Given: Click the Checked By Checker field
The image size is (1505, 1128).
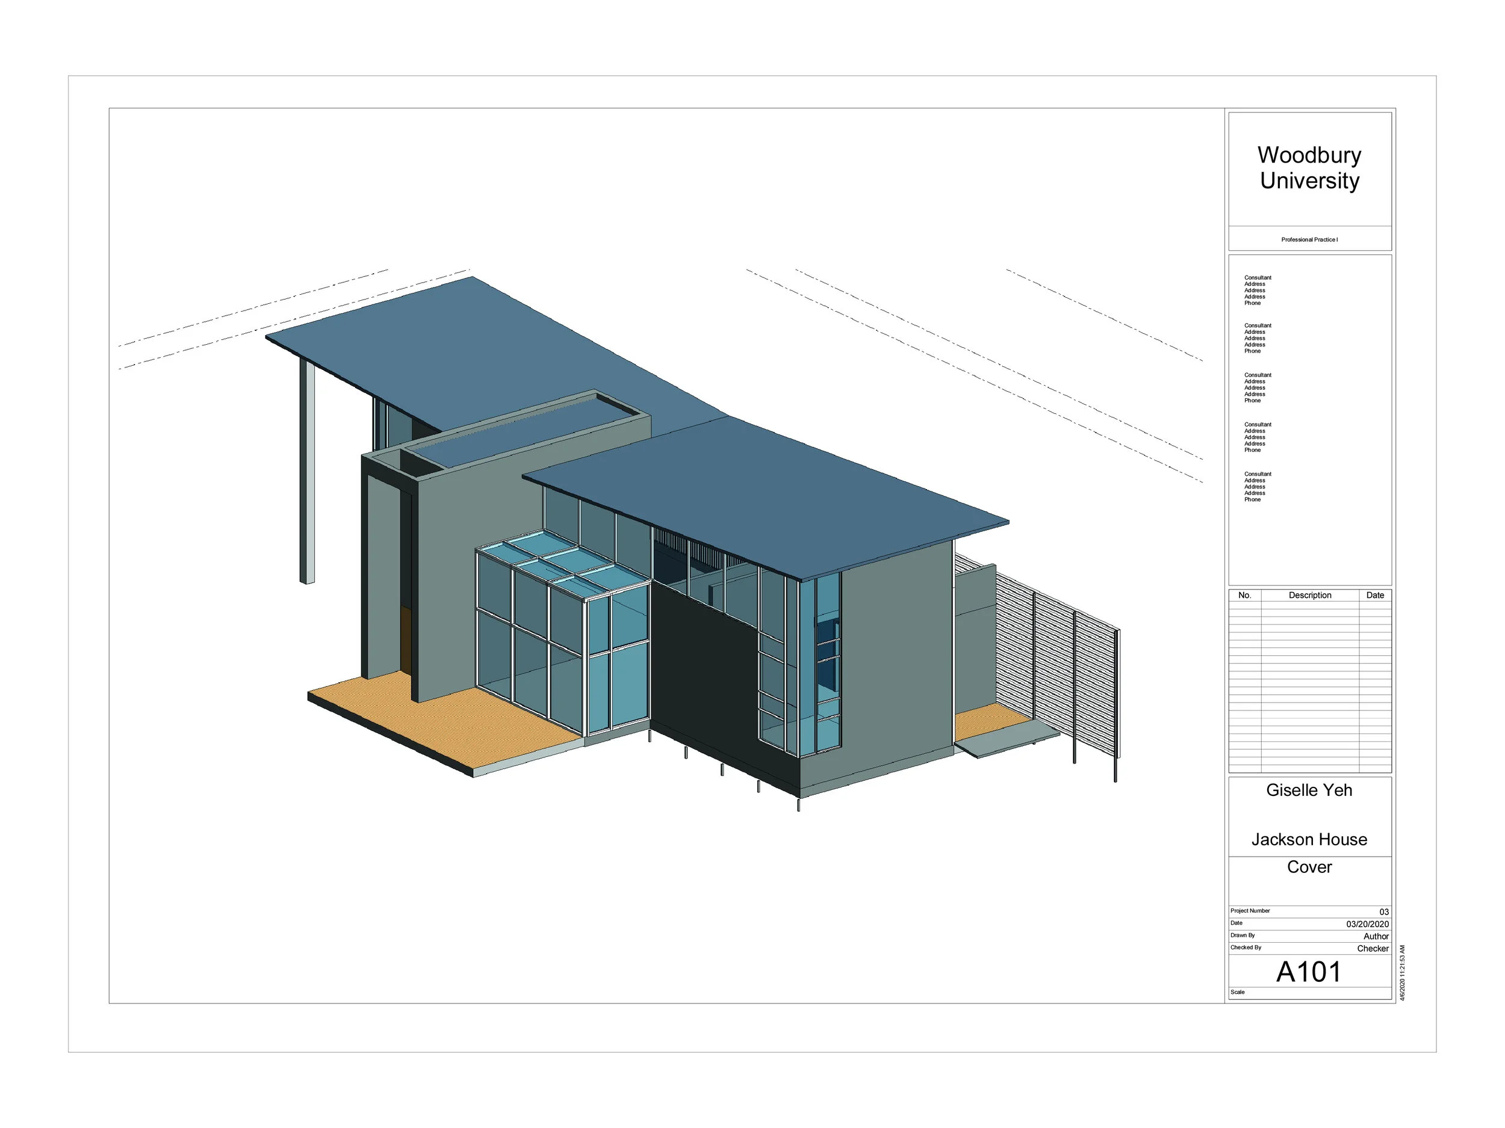Looking at the screenshot, I should coord(1373,949).
